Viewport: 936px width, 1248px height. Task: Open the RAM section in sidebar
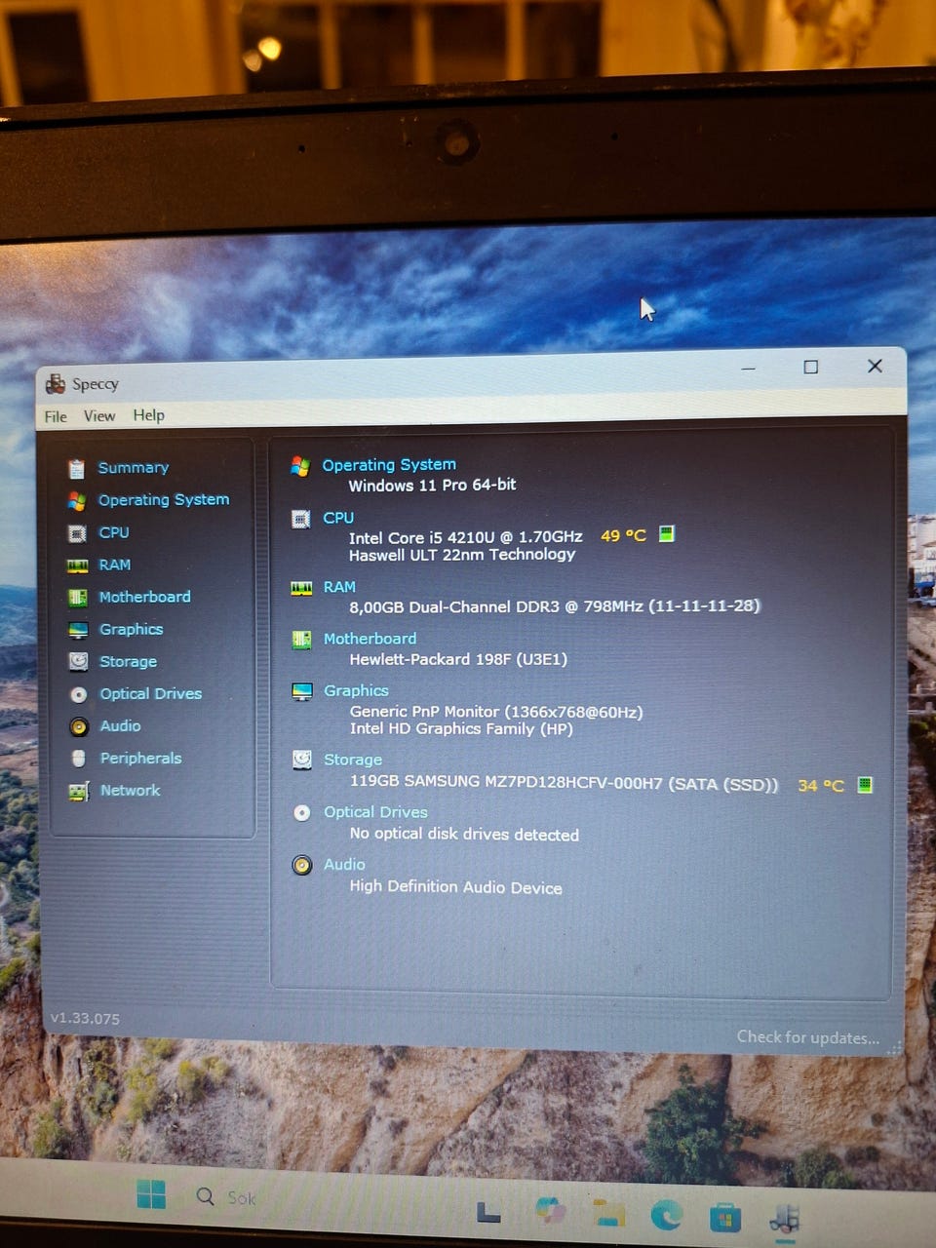click(114, 565)
